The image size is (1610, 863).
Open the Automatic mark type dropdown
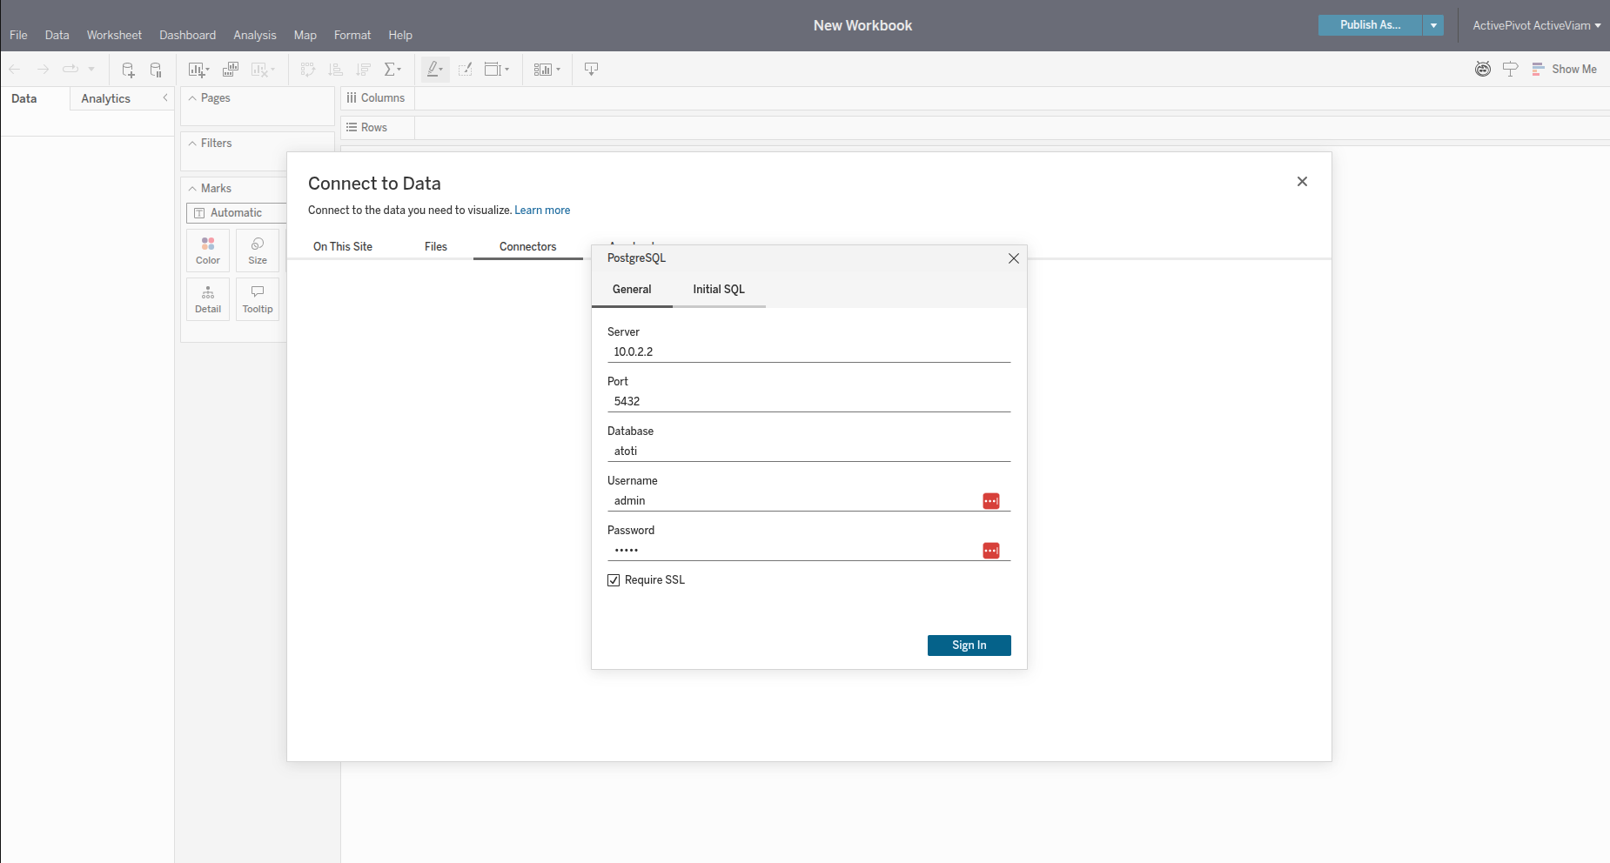coord(236,213)
